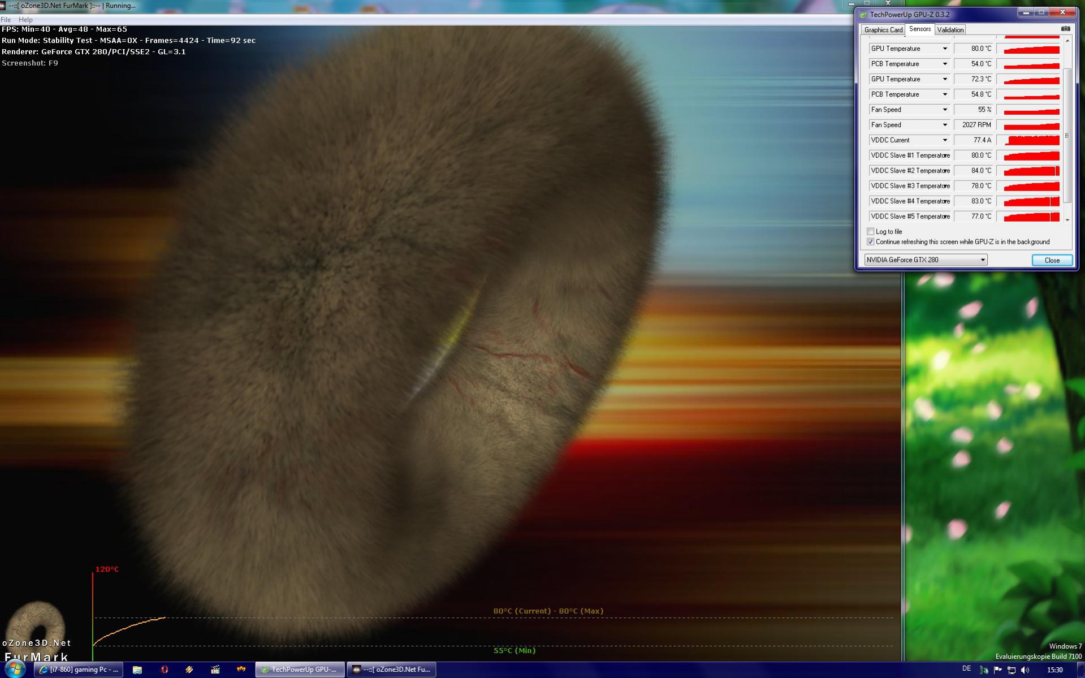Uncheck Continue refreshing in background checkbox
This screenshot has height=678, width=1085.
[870, 241]
